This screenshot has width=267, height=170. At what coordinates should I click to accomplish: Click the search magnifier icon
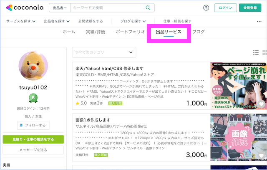148,7
